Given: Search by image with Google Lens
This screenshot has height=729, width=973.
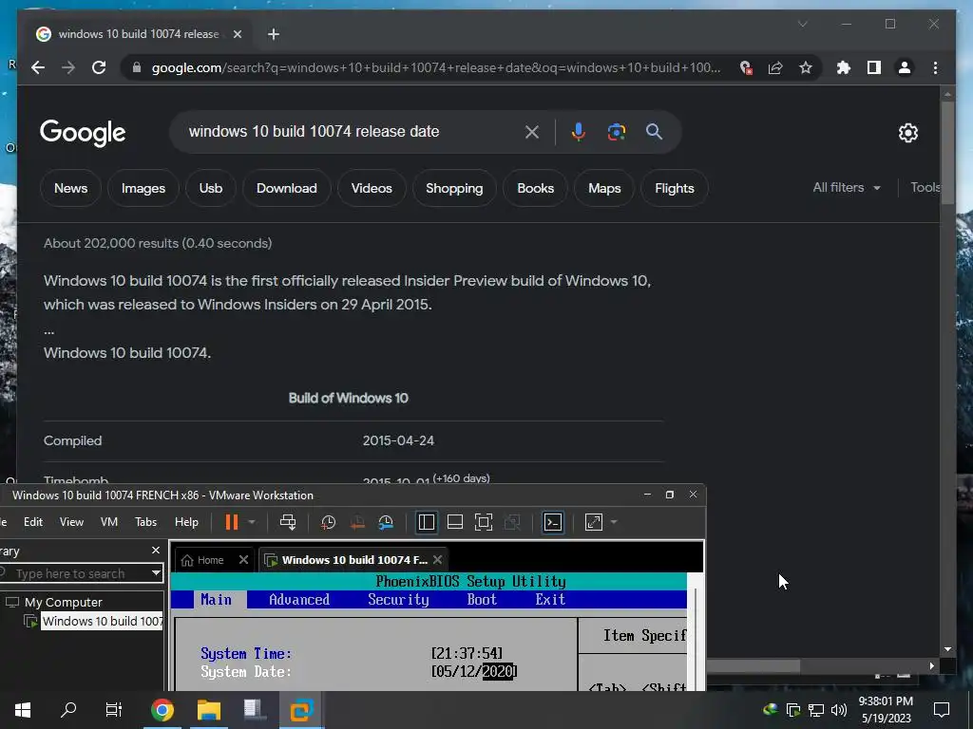Looking at the screenshot, I should point(616,131).
